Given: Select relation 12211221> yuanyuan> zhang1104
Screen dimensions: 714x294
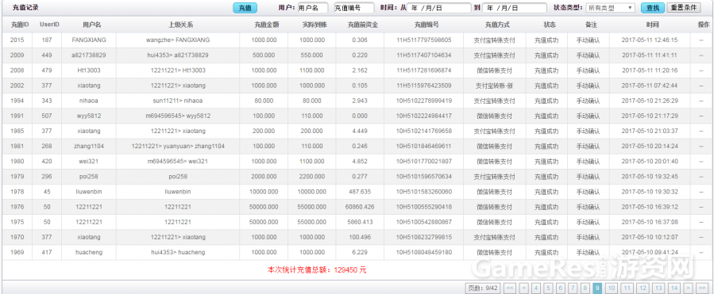Looking at the screenshot, I should [178, 147].
